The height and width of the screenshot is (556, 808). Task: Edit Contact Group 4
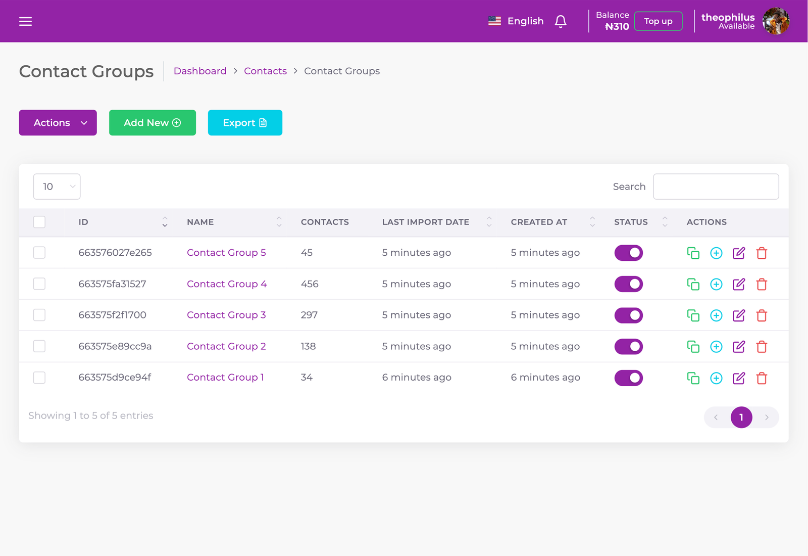pyautogui.click(x=739, y=284)
